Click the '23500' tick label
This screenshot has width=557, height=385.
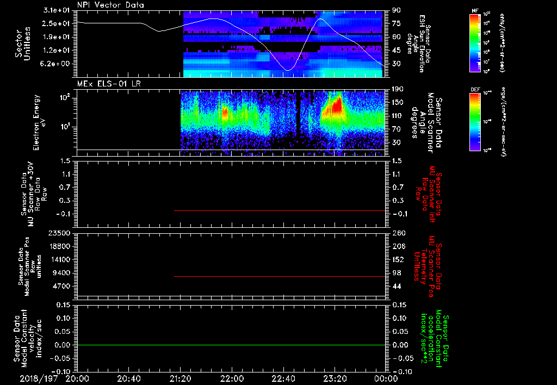59,233
